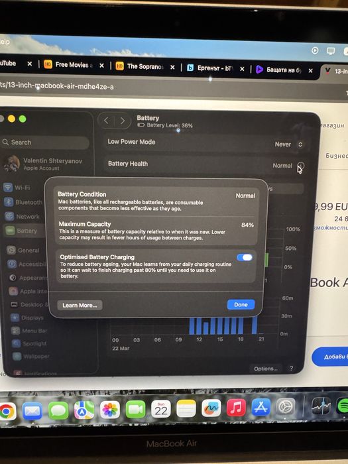This screenshot has height=464, width=348.
Task: Open Music from the Dock
Action: (236, 408)
